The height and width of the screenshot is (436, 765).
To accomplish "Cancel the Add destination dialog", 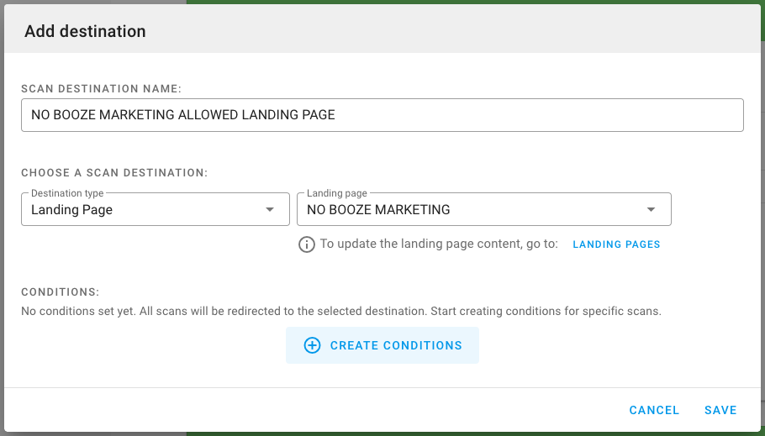I will coord(654,410).
